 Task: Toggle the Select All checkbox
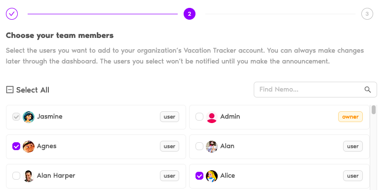[x=10, y=90]
